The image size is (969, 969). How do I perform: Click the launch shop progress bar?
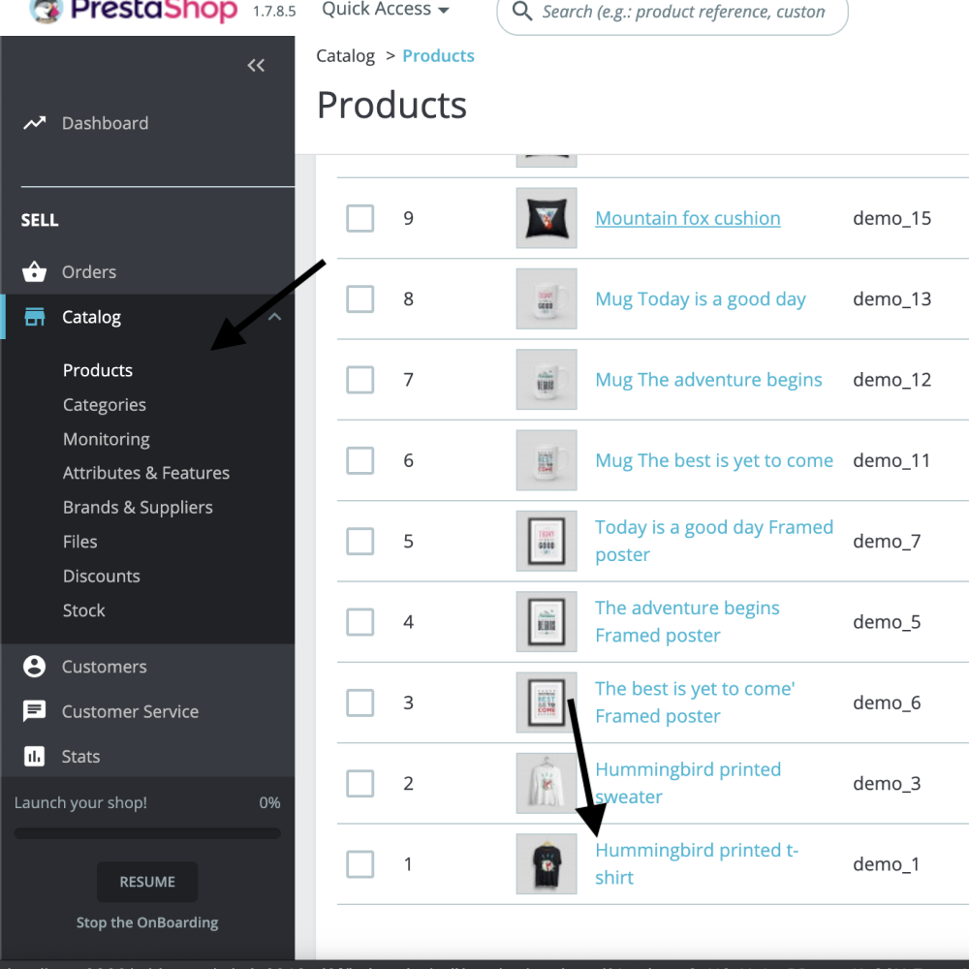pos(146,833)
